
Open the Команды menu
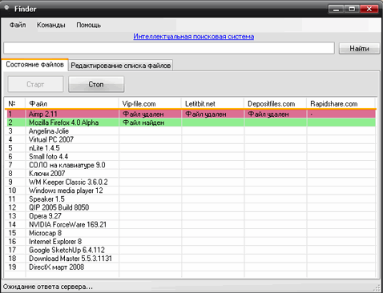click(x=50, y=25)
